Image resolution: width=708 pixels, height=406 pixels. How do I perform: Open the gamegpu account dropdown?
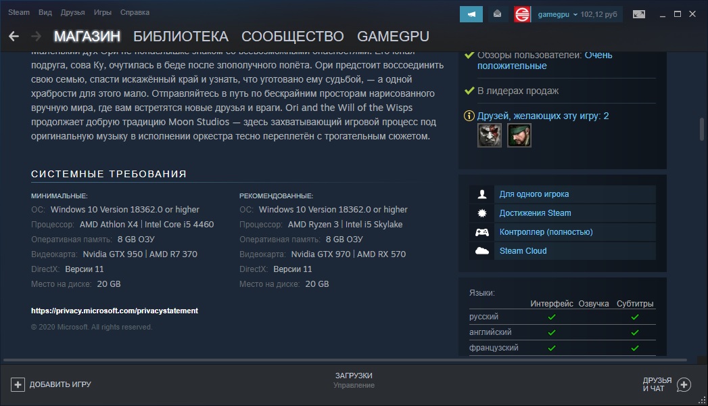[x=557, y=14]
